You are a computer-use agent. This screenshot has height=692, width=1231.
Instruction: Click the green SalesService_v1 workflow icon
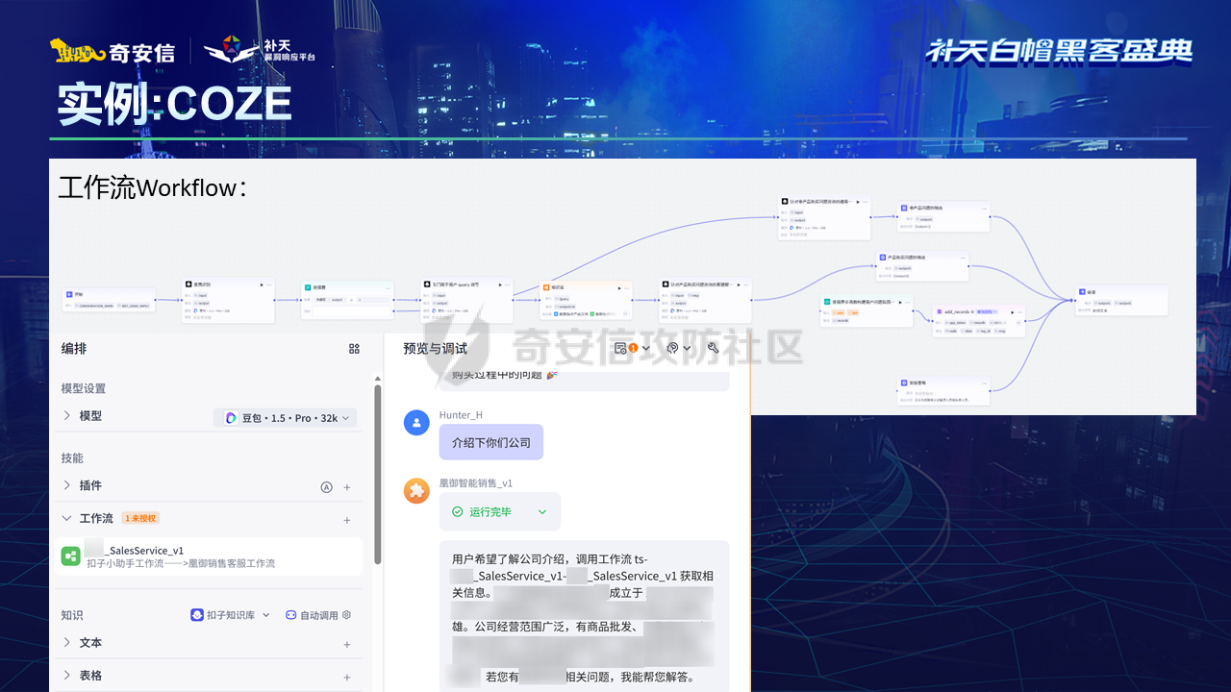pyautogui.click(x=70, y=556)
